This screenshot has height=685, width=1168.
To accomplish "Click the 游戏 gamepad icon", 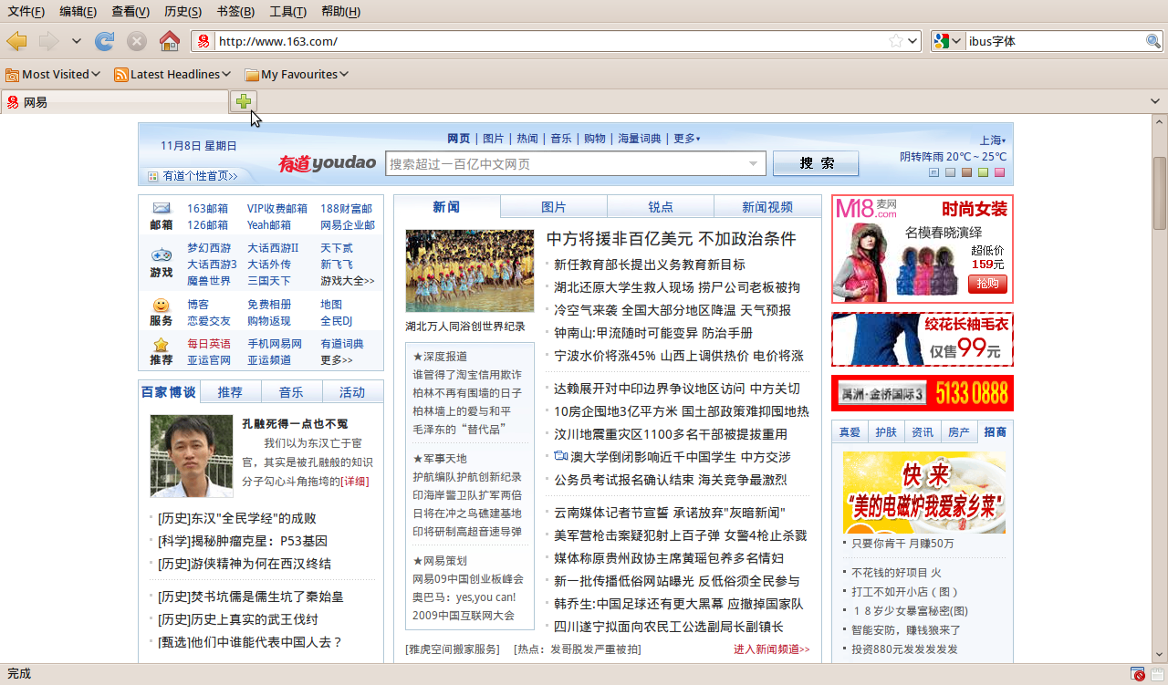I will [162, 255].
